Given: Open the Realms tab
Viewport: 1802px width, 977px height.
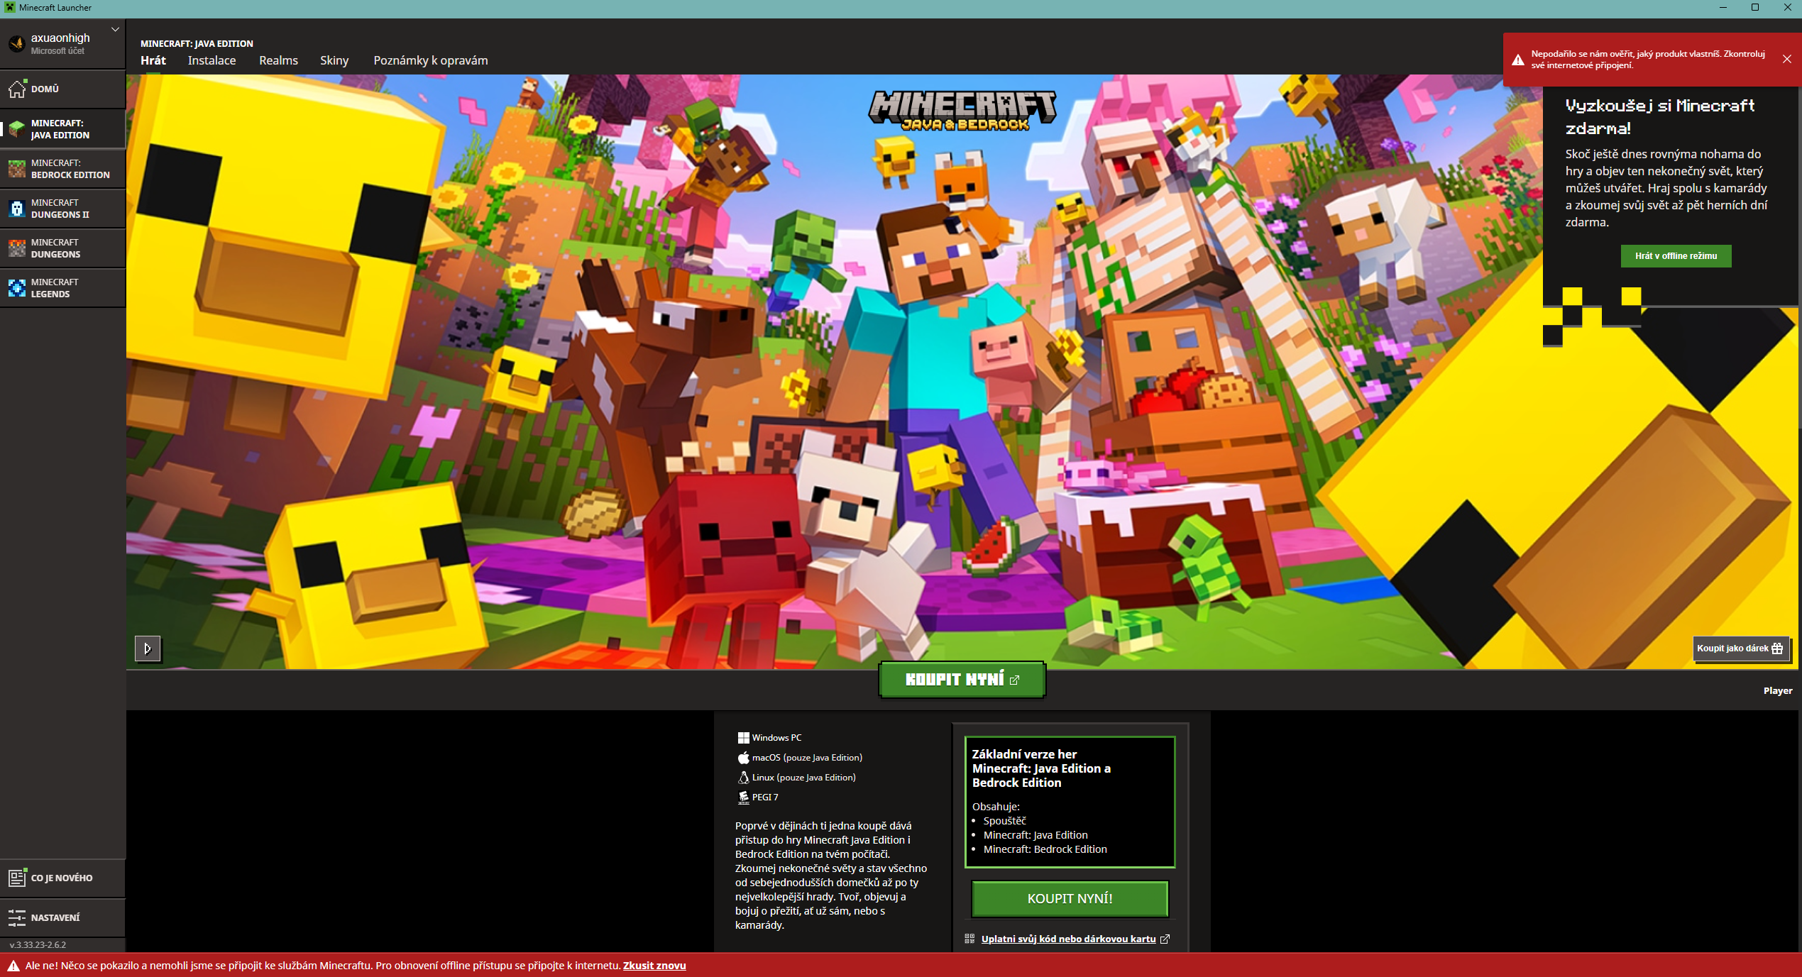Looking at the screenshot, I should coord(278,60).
